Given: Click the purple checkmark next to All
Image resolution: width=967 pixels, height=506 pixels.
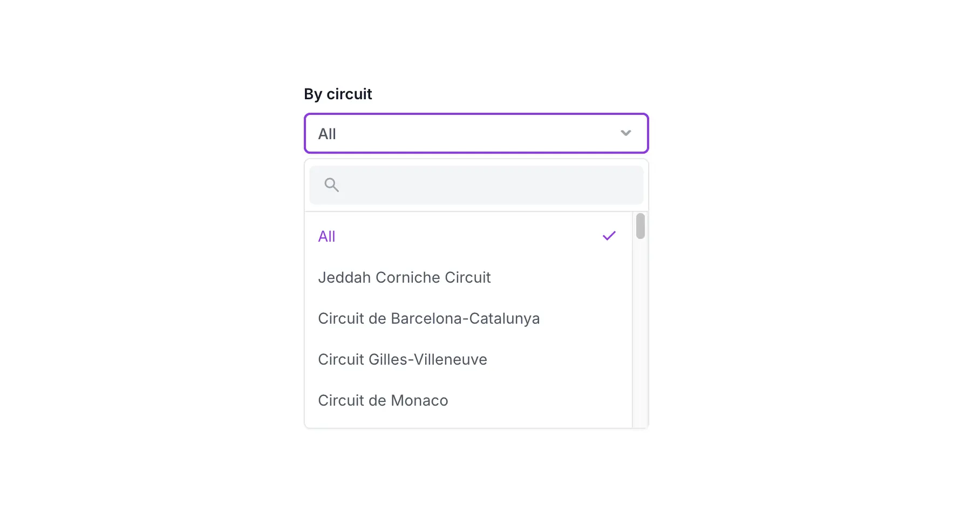Looking at the screenshot, I should 609,236.
